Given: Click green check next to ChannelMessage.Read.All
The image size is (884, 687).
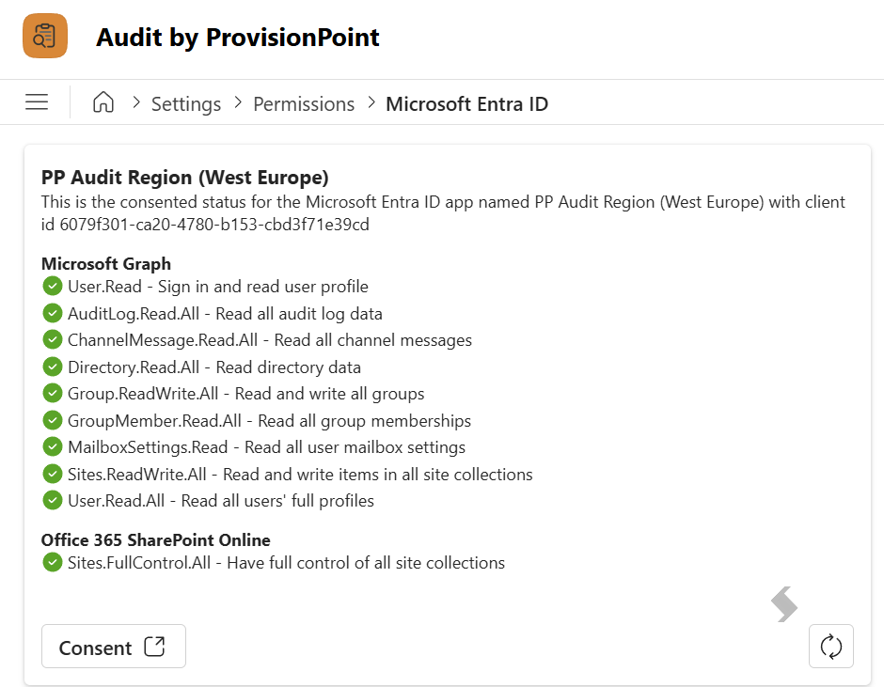Looking at the screenshot, I should coord(53,339).
